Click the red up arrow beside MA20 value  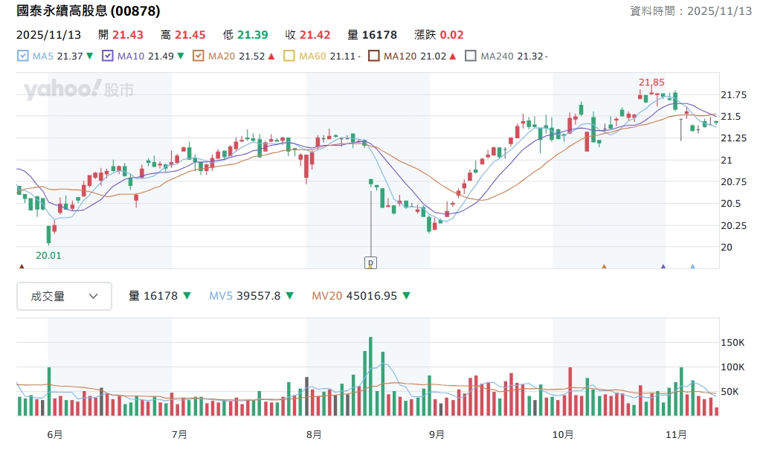coord(271,56)
